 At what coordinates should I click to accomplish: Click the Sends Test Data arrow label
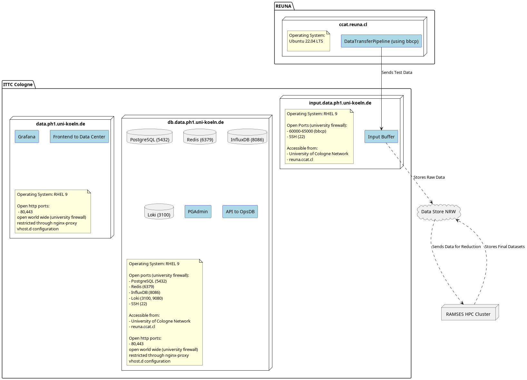397,73
